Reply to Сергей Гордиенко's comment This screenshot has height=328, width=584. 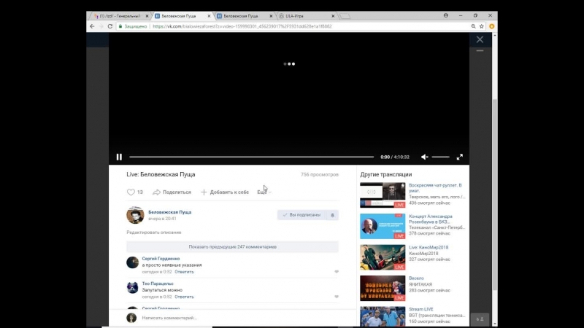[185, 272]
